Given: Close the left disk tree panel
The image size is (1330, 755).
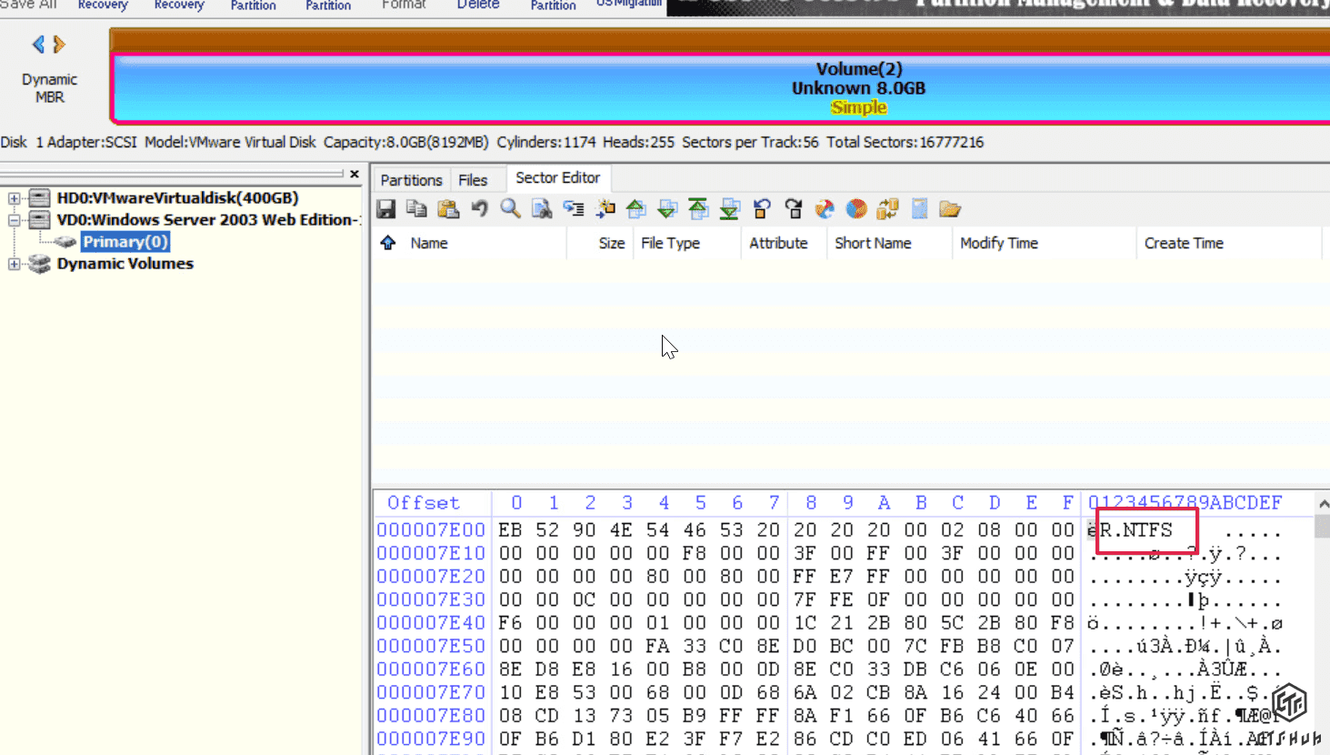Looking at the screenshot, I should (x=355, y=174).
